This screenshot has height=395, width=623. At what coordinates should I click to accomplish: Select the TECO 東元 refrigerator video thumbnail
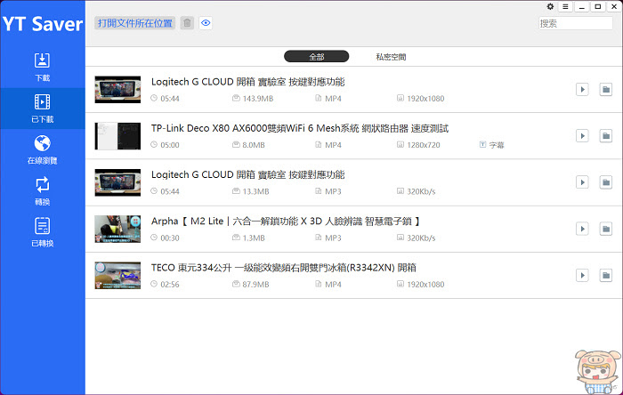pyautogui.click(x=117, y=275)
